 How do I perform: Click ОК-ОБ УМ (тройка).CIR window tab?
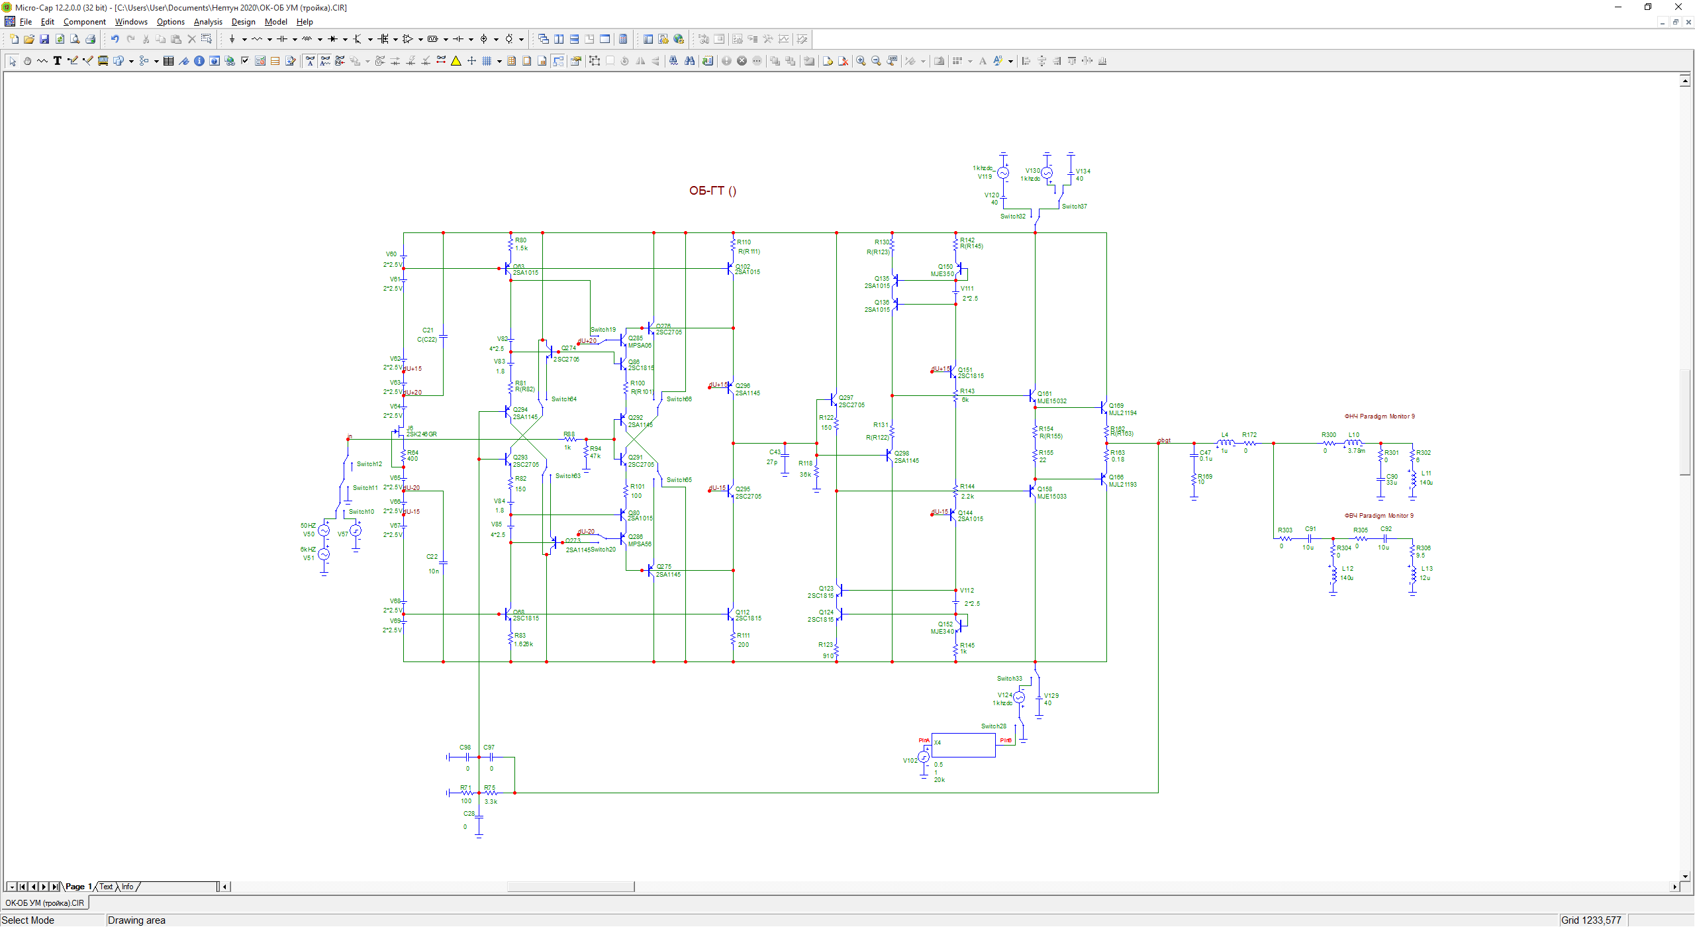[45, 903]
